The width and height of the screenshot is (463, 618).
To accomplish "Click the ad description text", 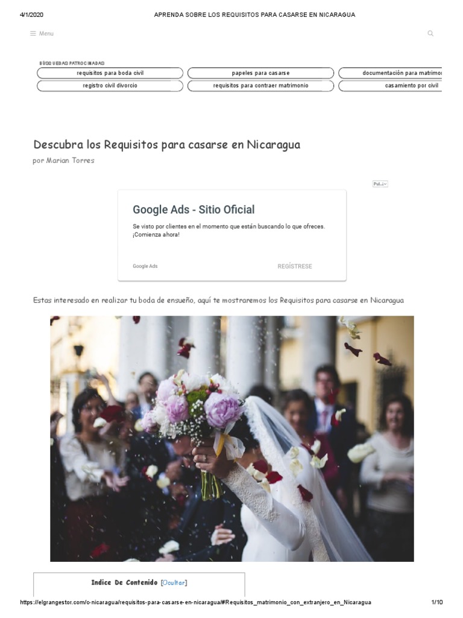I will 228,231.
